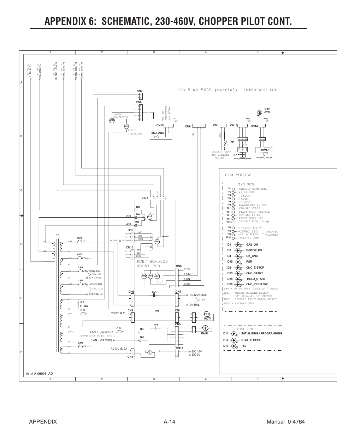Image resolution: width=337 pixels, height=437 pixels.
Task: Click the 'DC 15V' output label
Action: pyautogui.click(x=196, y=351)
